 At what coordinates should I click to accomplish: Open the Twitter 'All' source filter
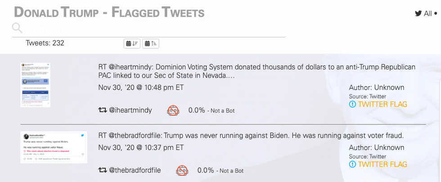point(426,14)
